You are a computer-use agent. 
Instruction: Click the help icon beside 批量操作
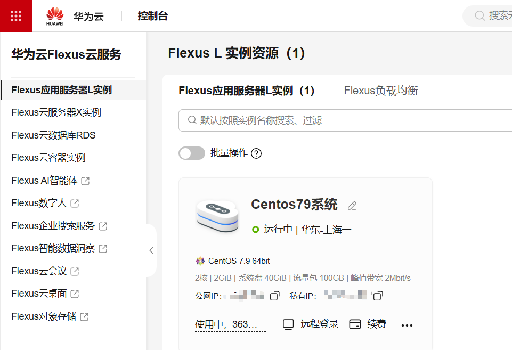(x=256, y=153)
